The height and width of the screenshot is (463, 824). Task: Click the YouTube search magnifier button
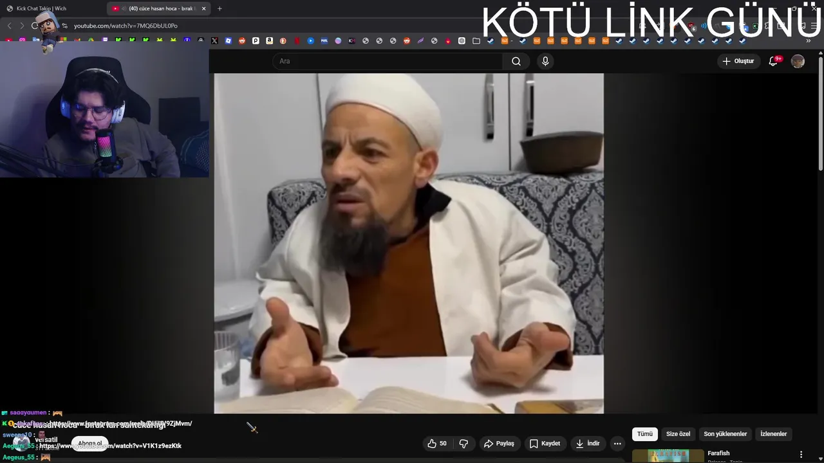[516, 61]
